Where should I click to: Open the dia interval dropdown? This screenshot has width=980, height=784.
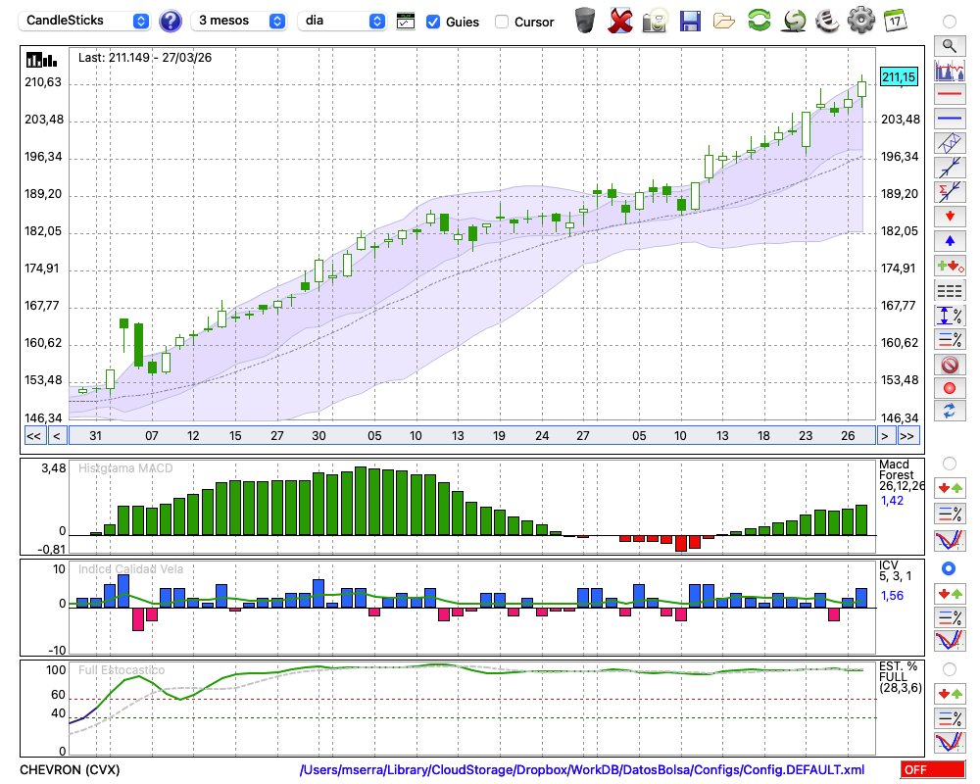pos(342,21)
